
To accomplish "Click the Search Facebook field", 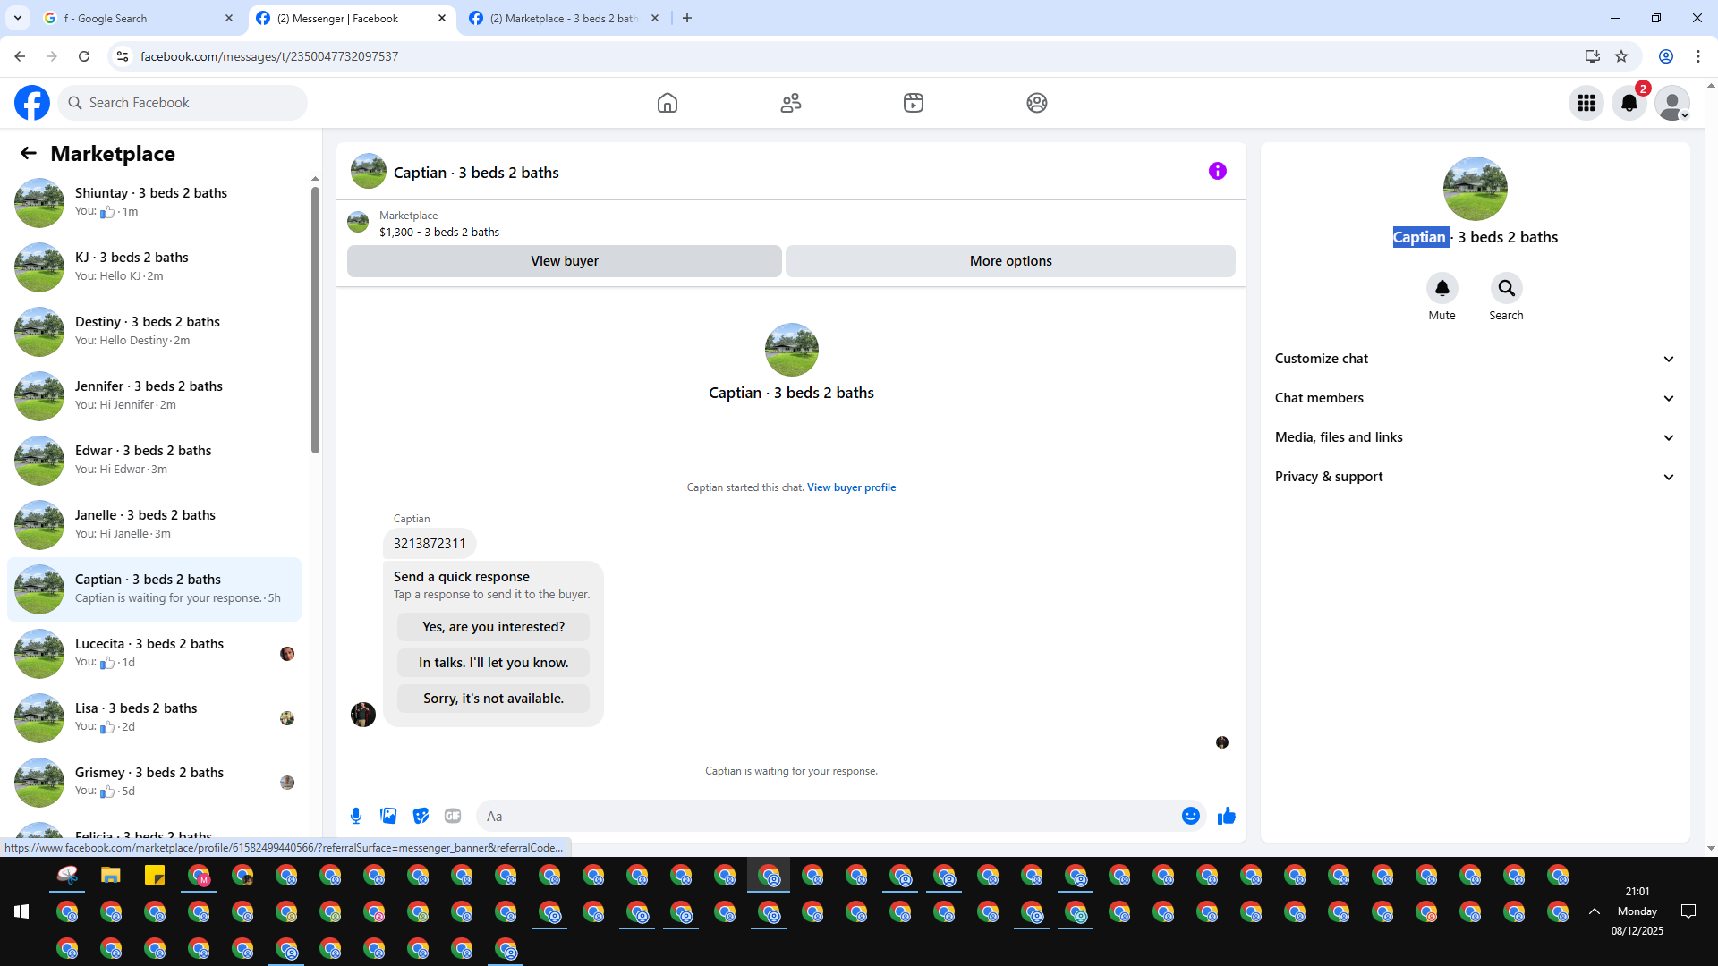I will coord(183,103).
